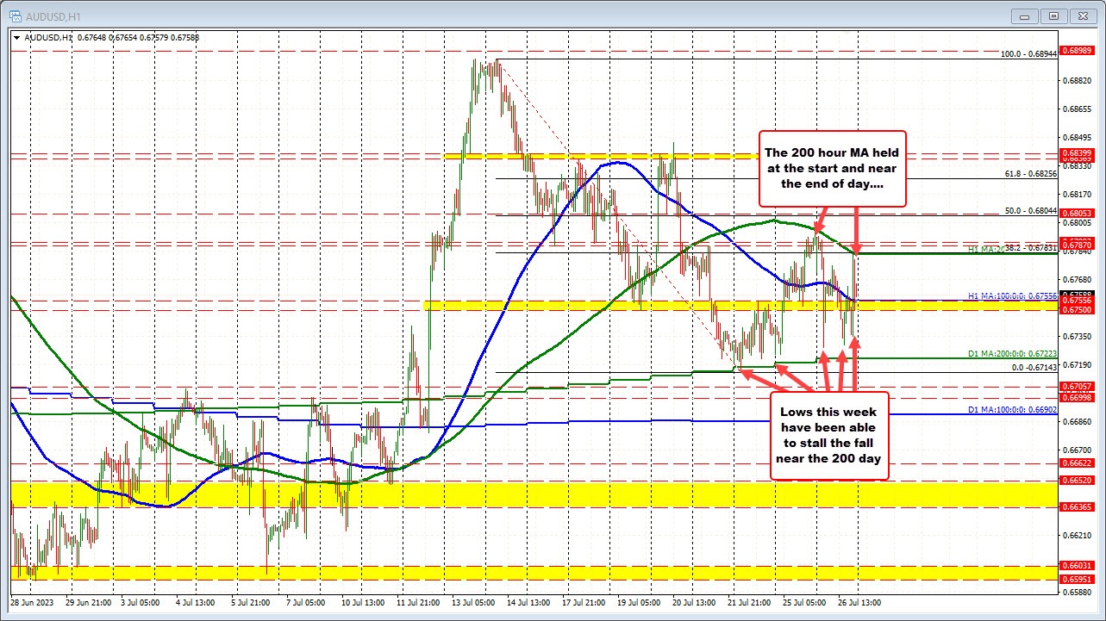This screenshot has width=1106, height=621.
Task: Click 0.66210 on the price axis
Action: (x=1078, y=535)
